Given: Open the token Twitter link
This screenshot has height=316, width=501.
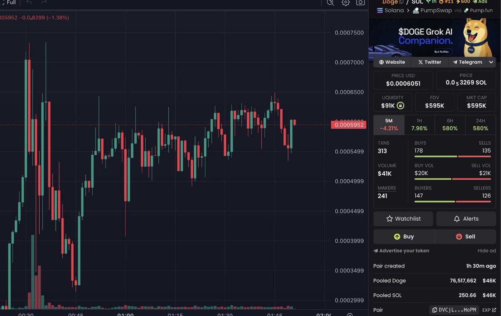Looking at the screenshot, I should 430,62.
